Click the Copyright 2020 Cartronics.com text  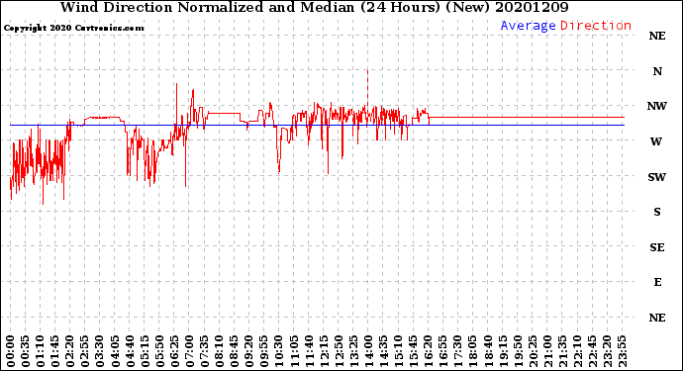coord(73,29)
